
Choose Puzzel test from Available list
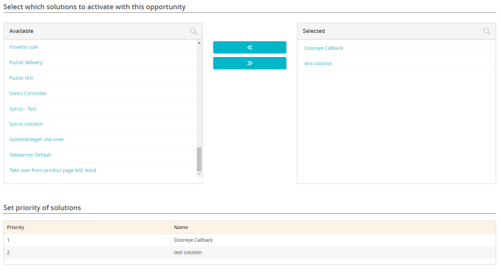(x=21, y=78)
